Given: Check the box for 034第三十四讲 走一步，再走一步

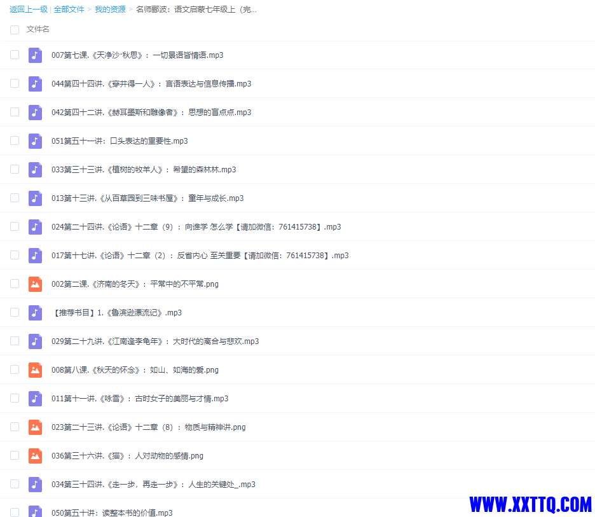Looking at the screenshot, I should (15, 484).
